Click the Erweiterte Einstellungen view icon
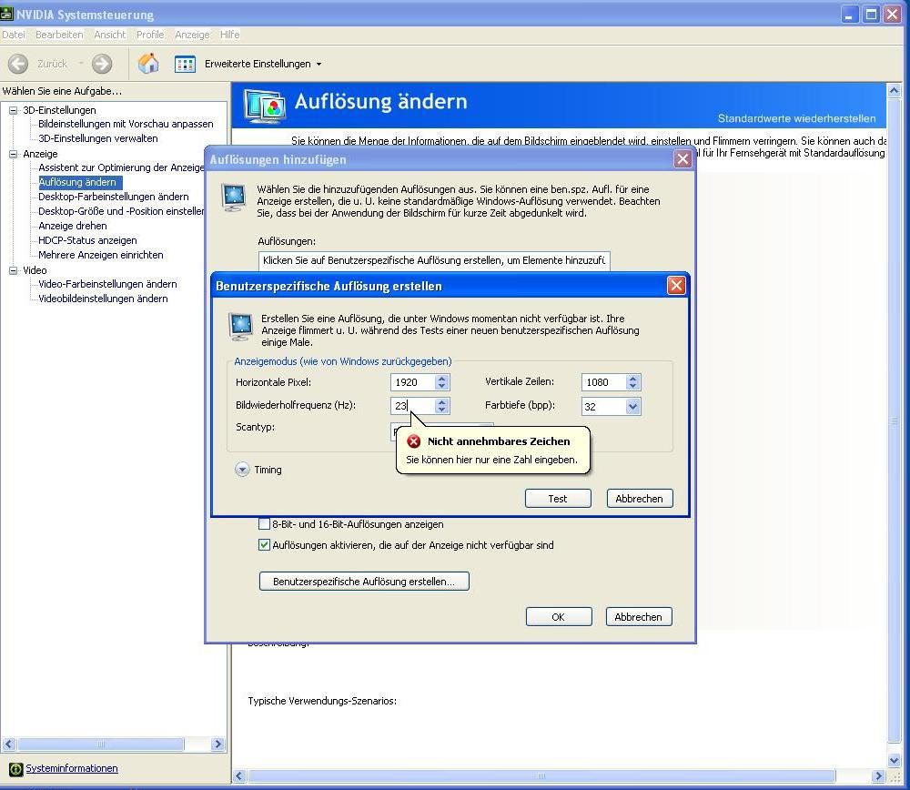The height and width of the screenshot is (790, 910). pos(185,64)
